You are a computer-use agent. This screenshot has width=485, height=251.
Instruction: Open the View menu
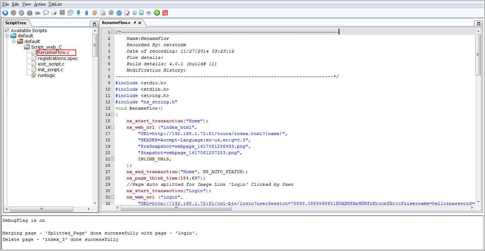pos(27,4)
